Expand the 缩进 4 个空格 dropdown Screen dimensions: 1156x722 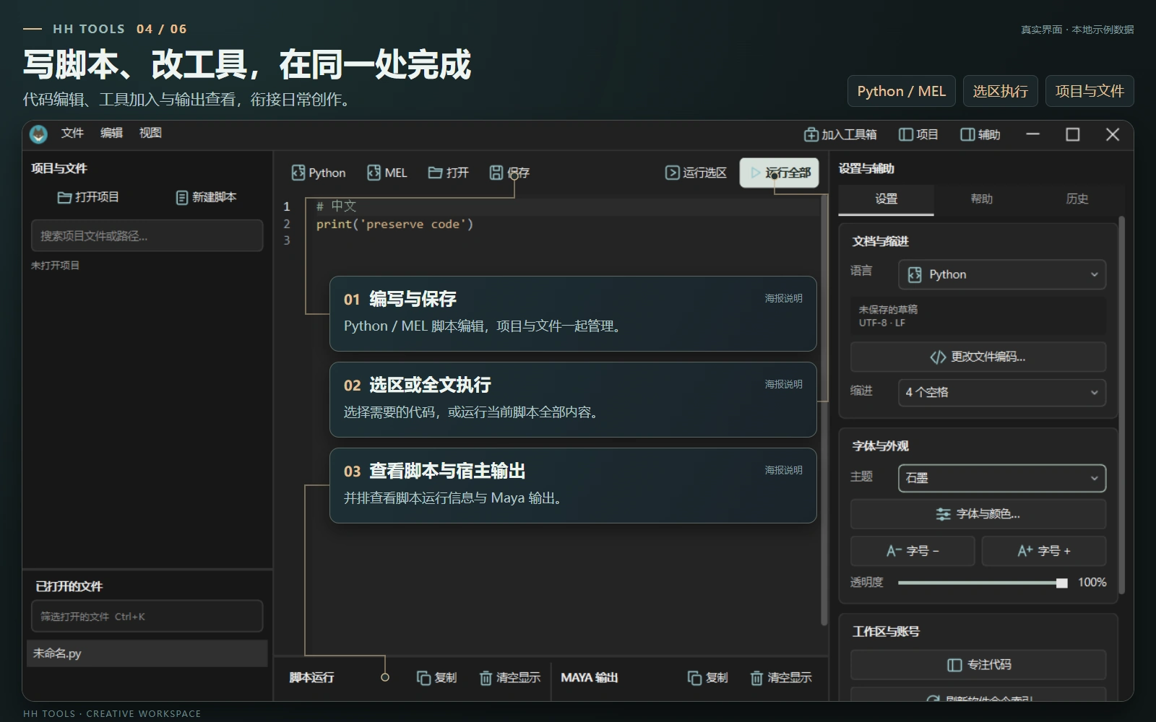[1002, 392]
